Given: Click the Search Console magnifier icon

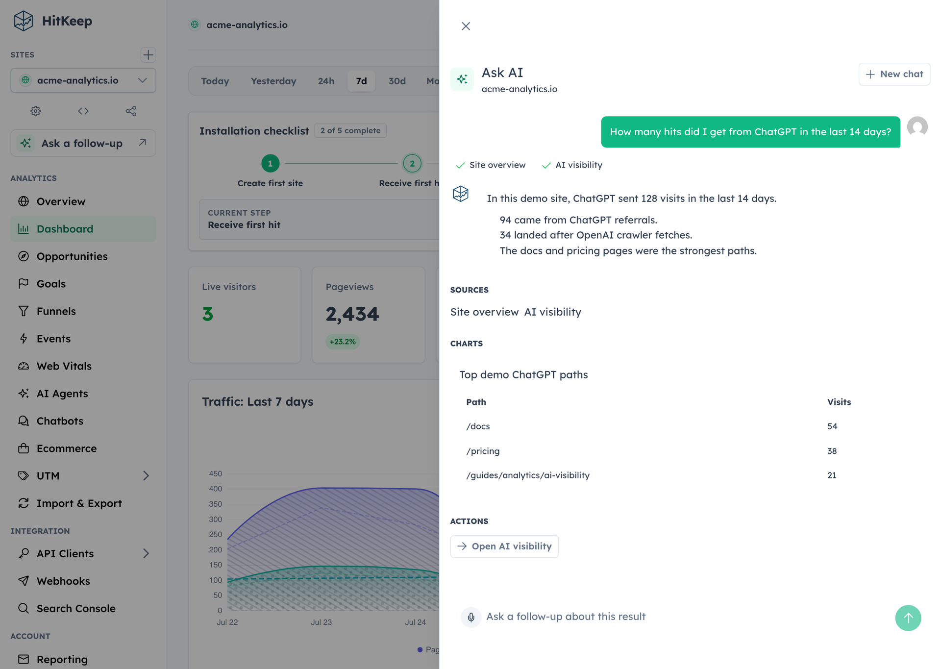Looking at the screenshot, I should click(24, 609).
